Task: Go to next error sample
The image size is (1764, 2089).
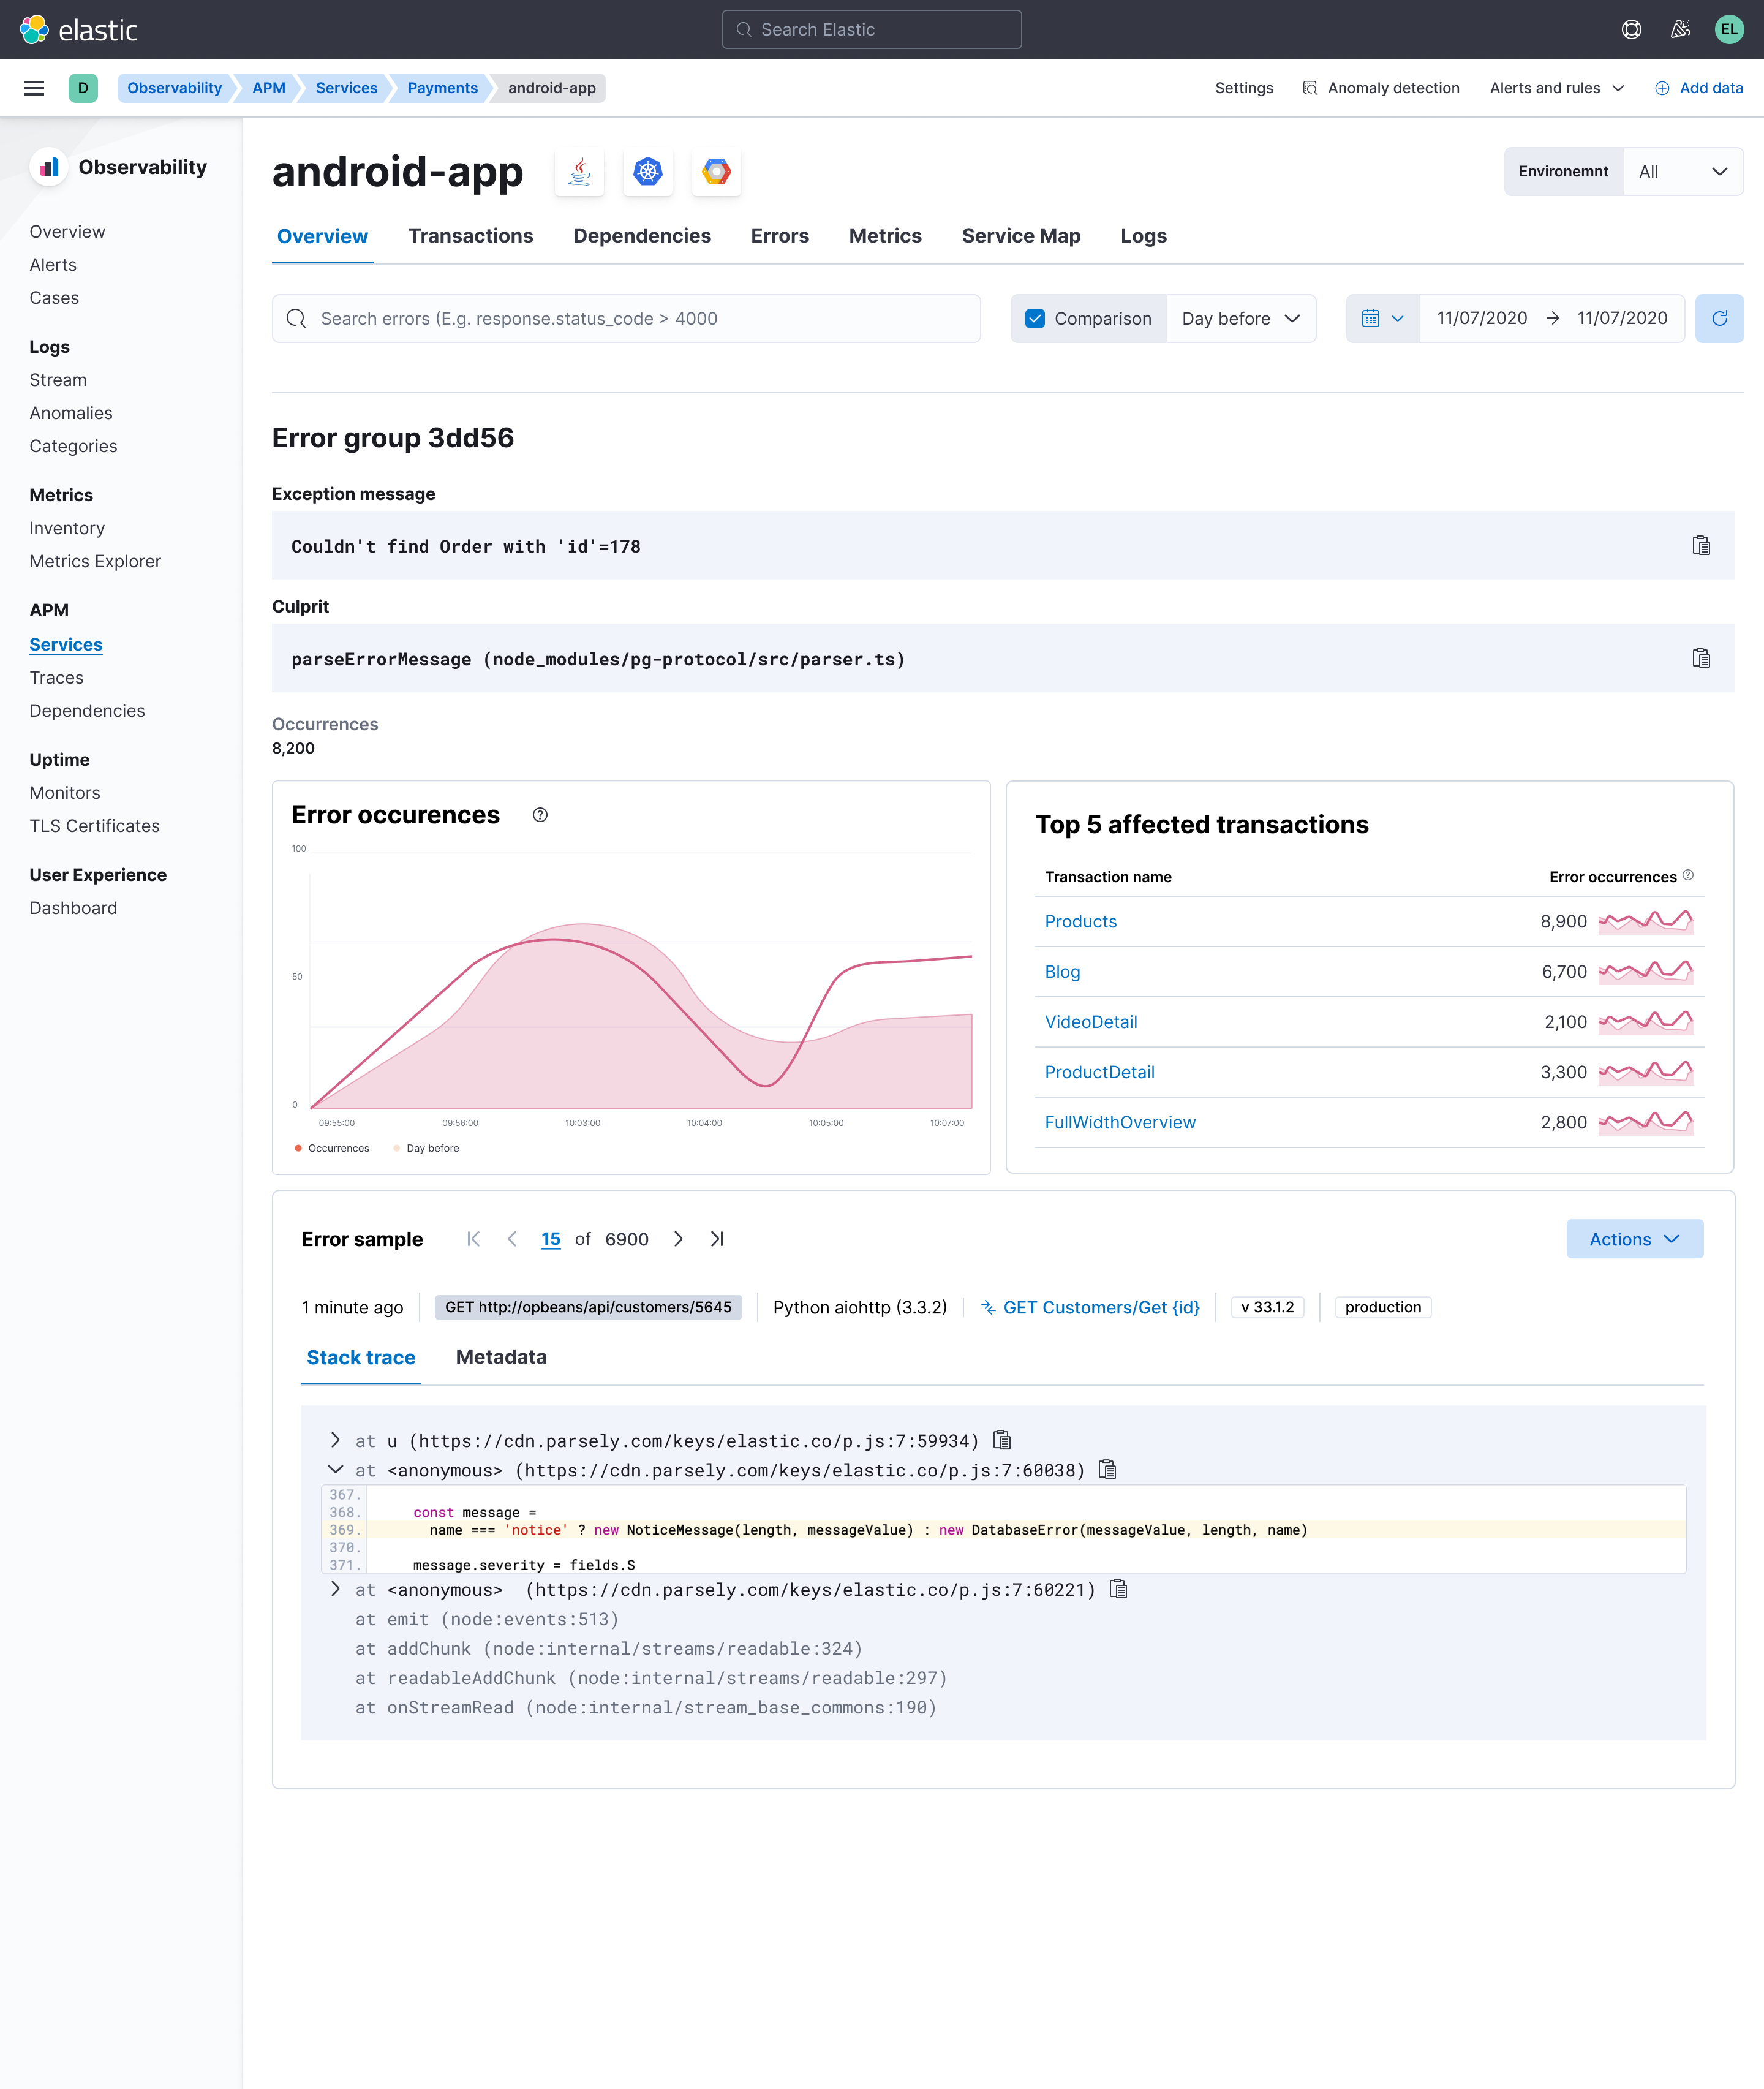Action: 678,1239
